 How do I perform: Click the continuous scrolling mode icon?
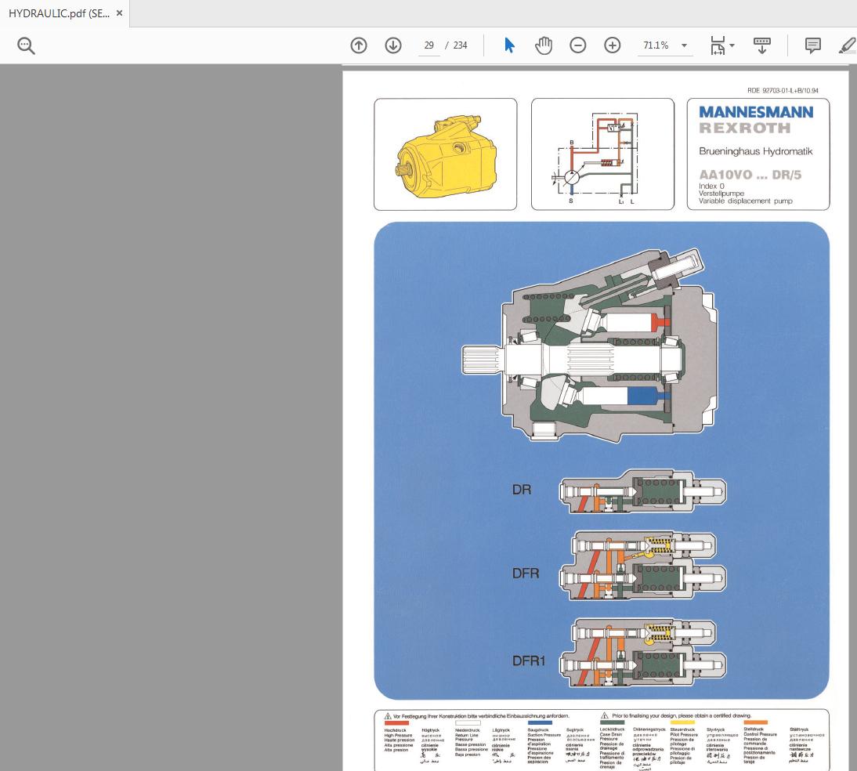[762, 45]
